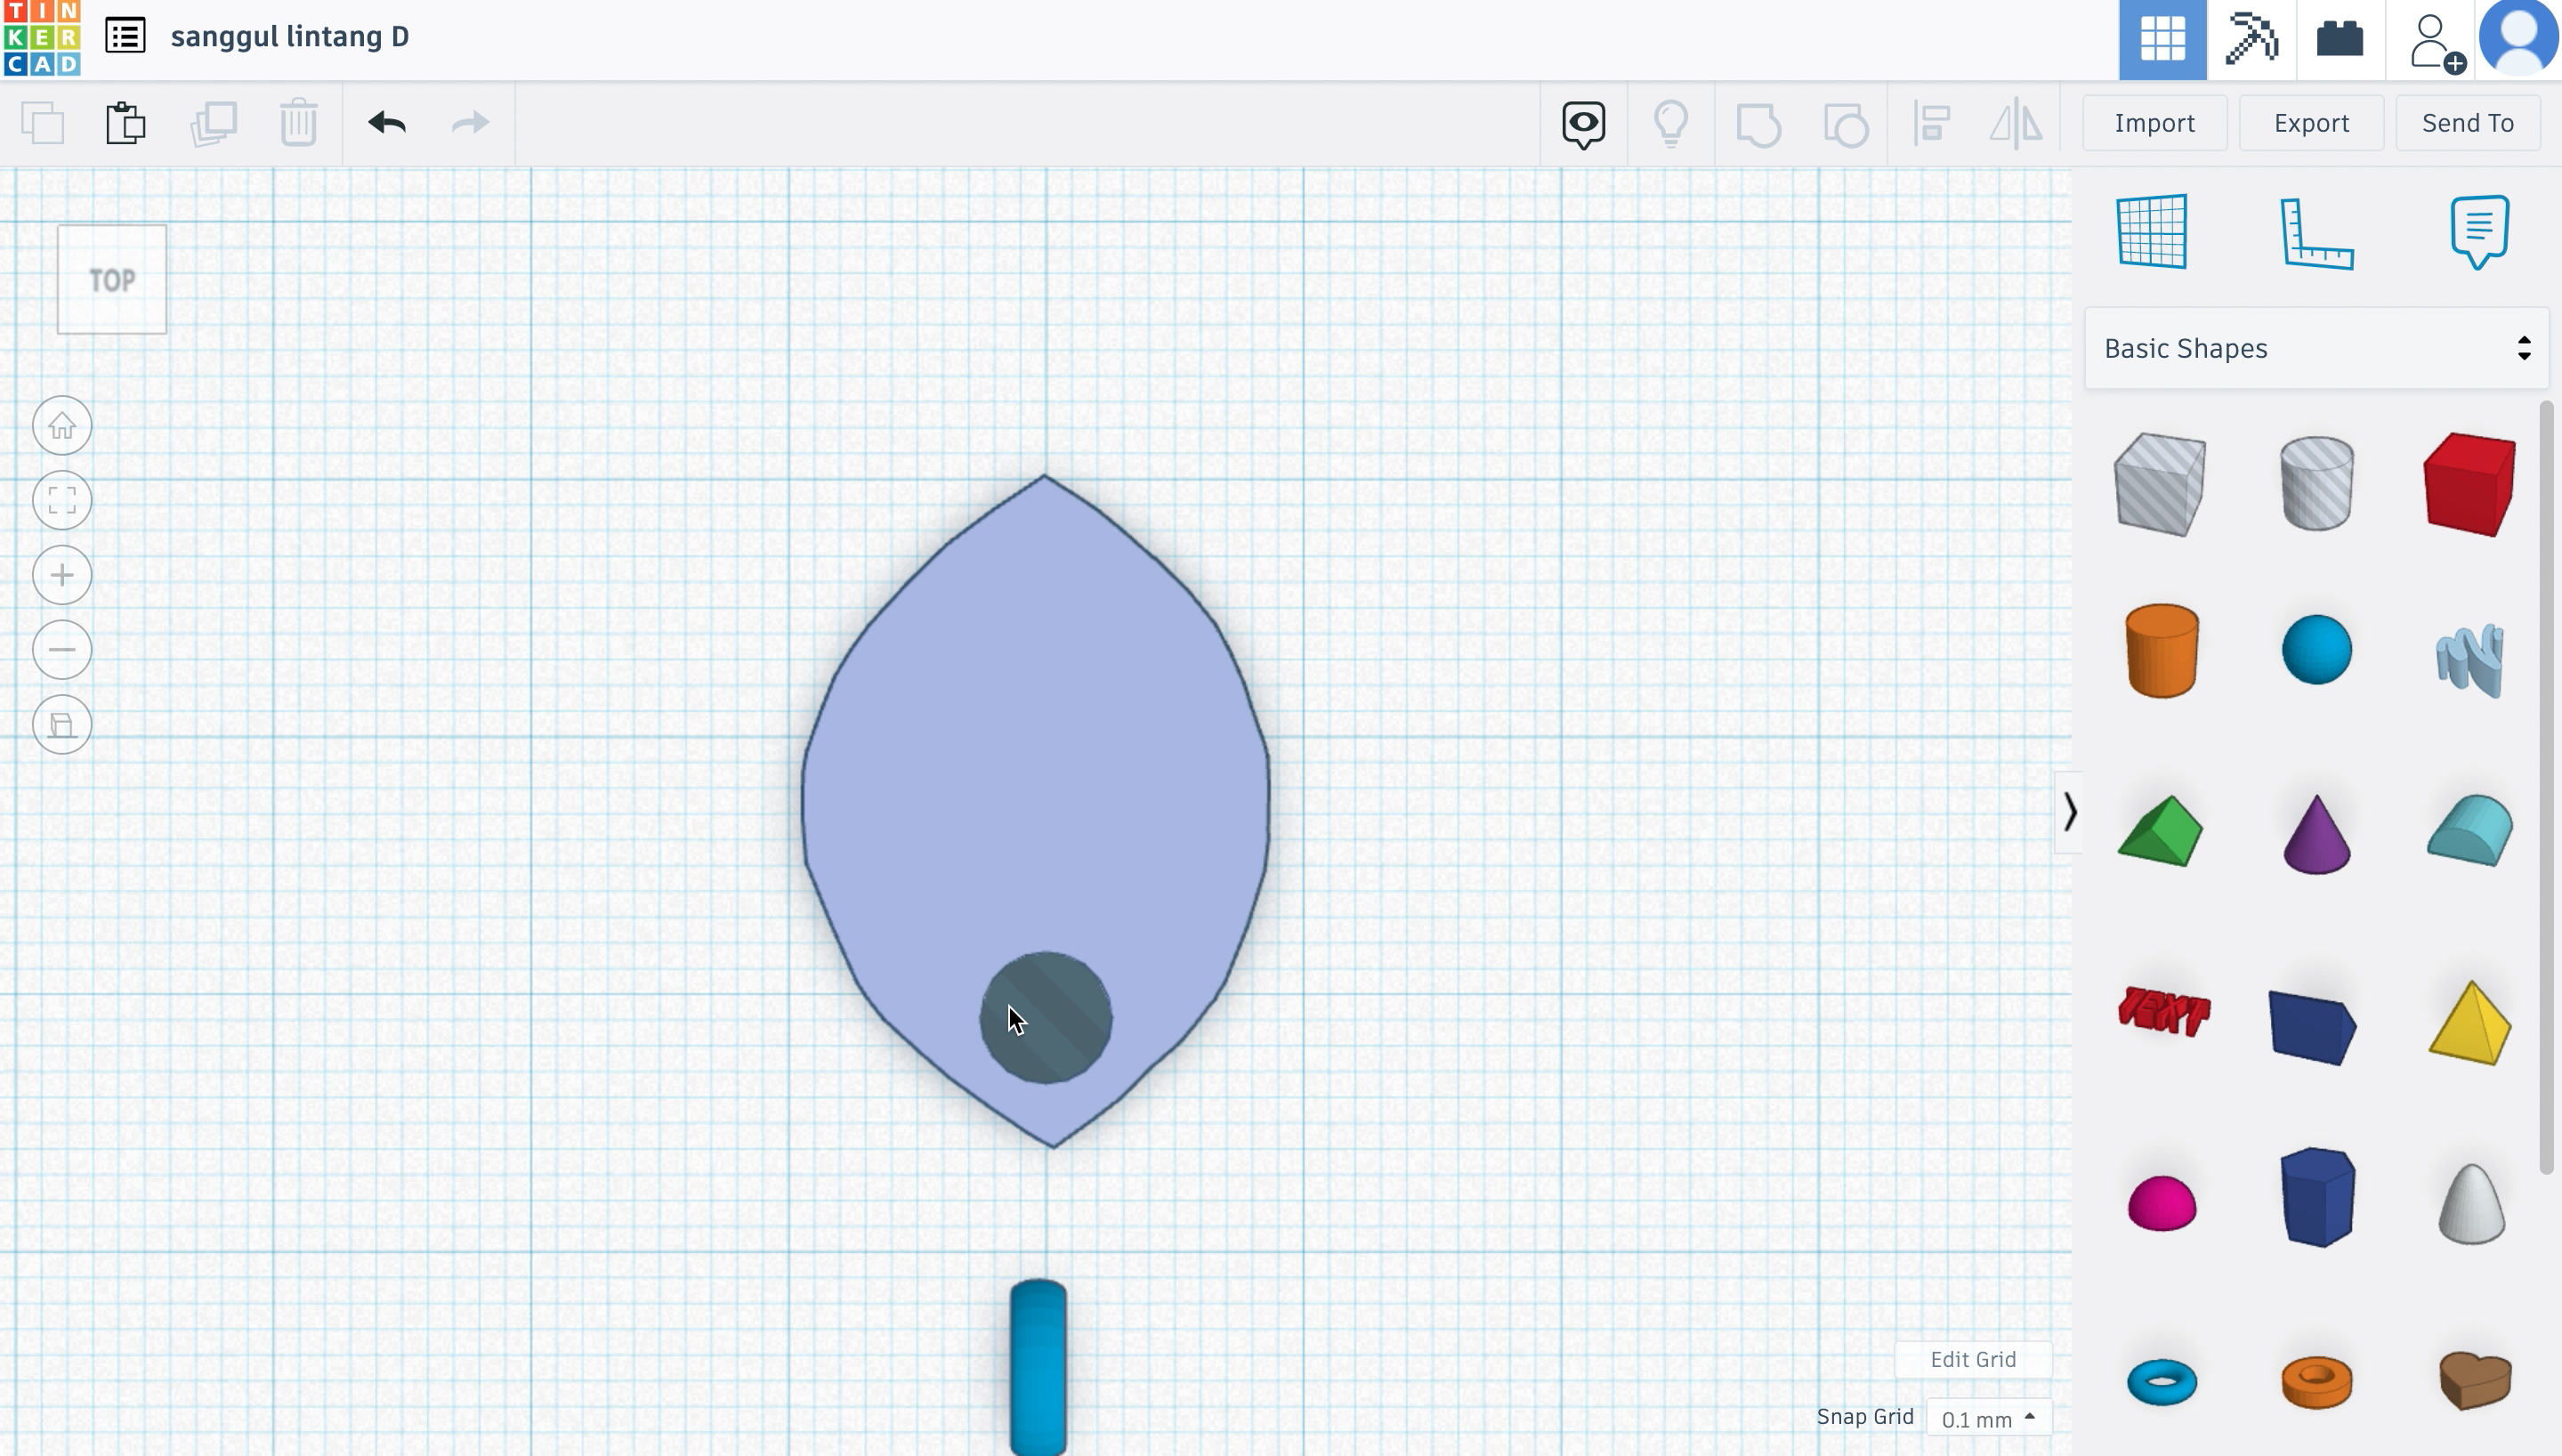
Task: Click the Zoom out minus button
Action: [x=62, y=650]
